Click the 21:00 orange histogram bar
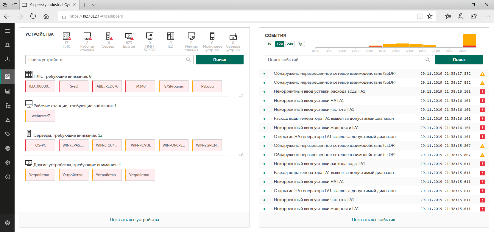 469,40
